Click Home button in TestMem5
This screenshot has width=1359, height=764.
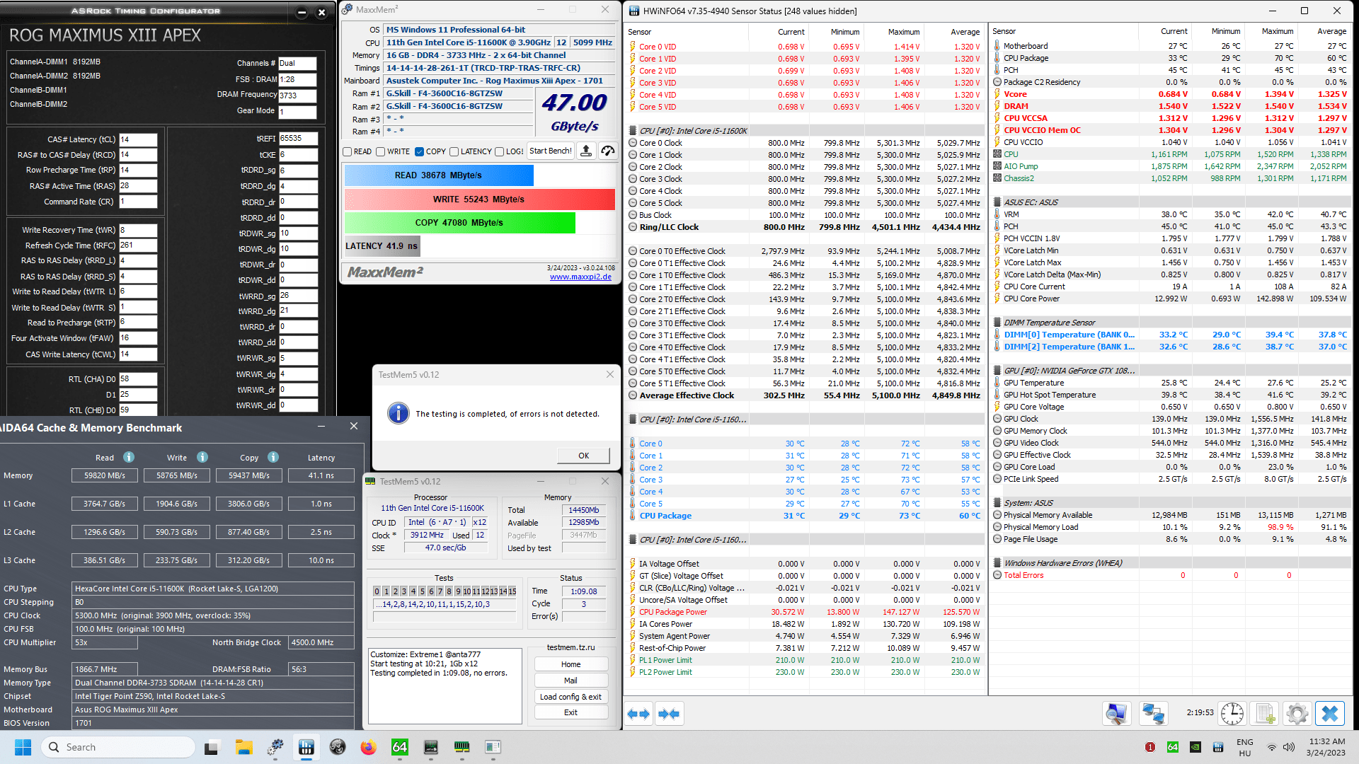pyautogui.click(x=570, y=664)
